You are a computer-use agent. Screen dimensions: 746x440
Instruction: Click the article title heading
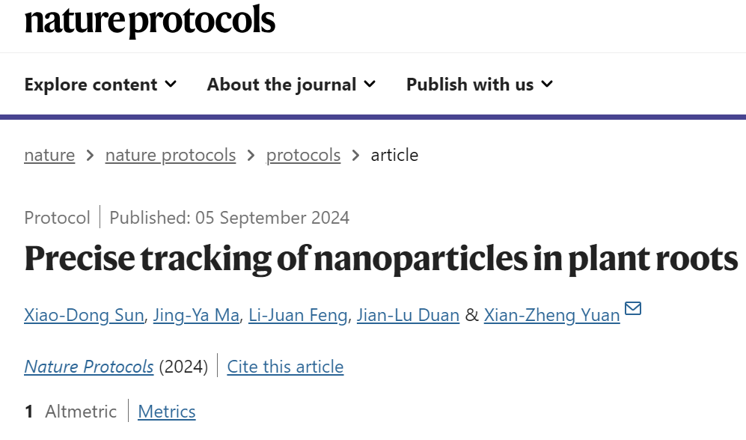pyautogui.click(x=381, y=259)
